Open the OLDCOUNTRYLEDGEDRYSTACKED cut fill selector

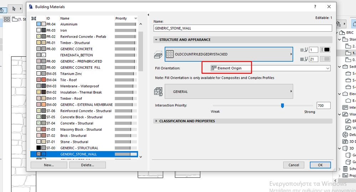[229, 54]
